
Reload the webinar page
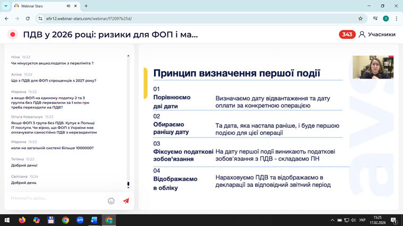pos(28,19)
